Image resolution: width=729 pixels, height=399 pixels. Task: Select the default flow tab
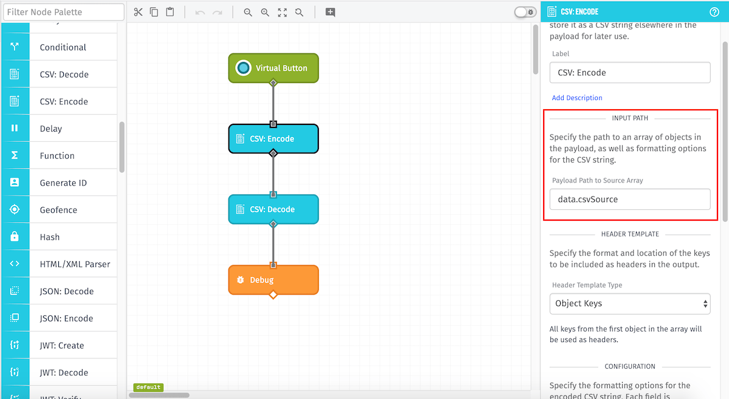tap(148, 387)
